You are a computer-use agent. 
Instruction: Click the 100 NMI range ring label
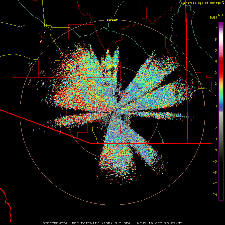(112, 20)
